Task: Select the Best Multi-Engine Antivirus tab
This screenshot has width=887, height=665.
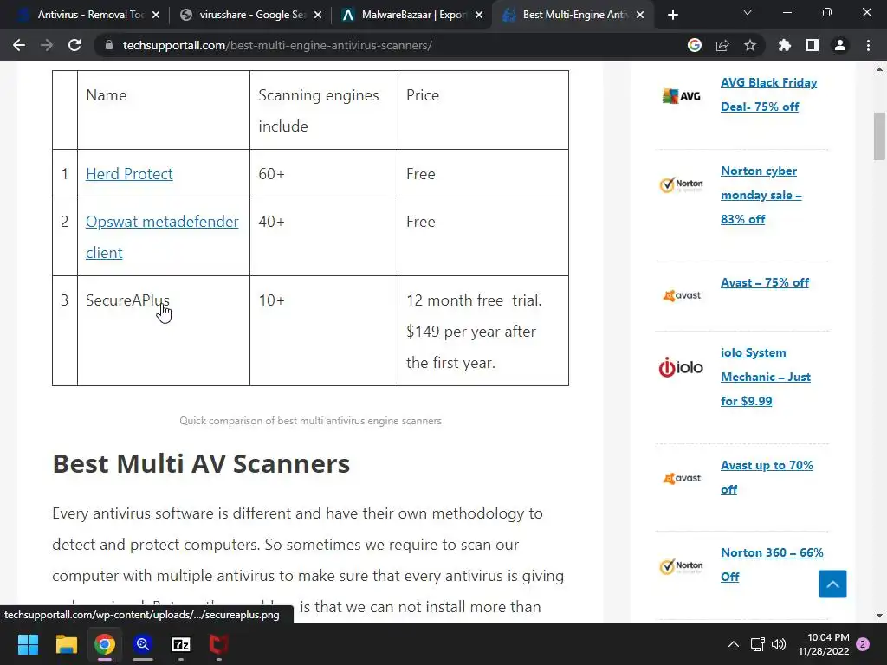Action: tap(572, 16)
